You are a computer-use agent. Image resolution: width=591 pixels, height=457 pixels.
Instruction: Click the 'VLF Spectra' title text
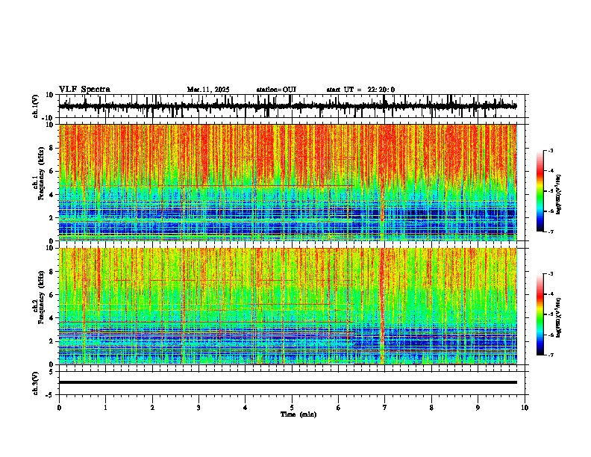tap(84, 90)
